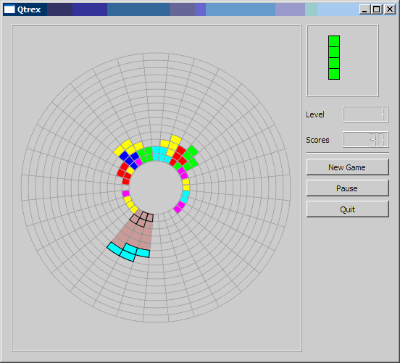Click the Level number display
Screen dimensions: 400x363
click(x=365, y=114)
